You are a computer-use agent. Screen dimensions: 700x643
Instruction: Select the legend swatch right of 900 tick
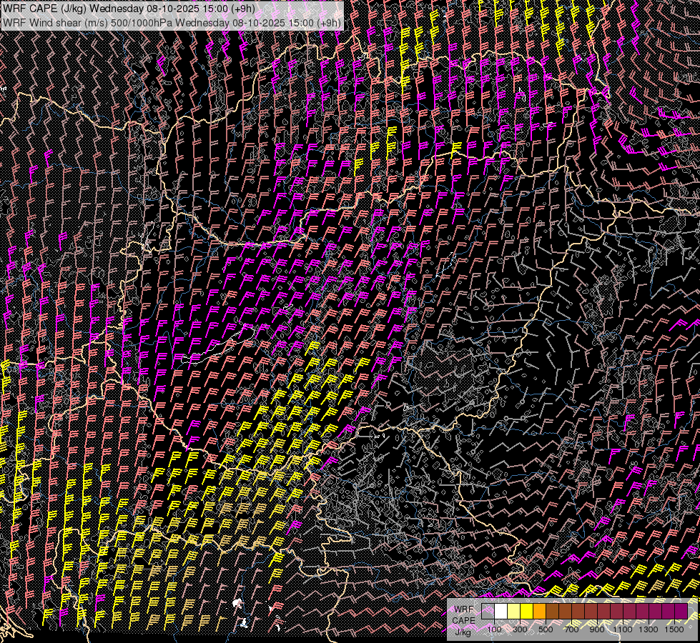604,612
